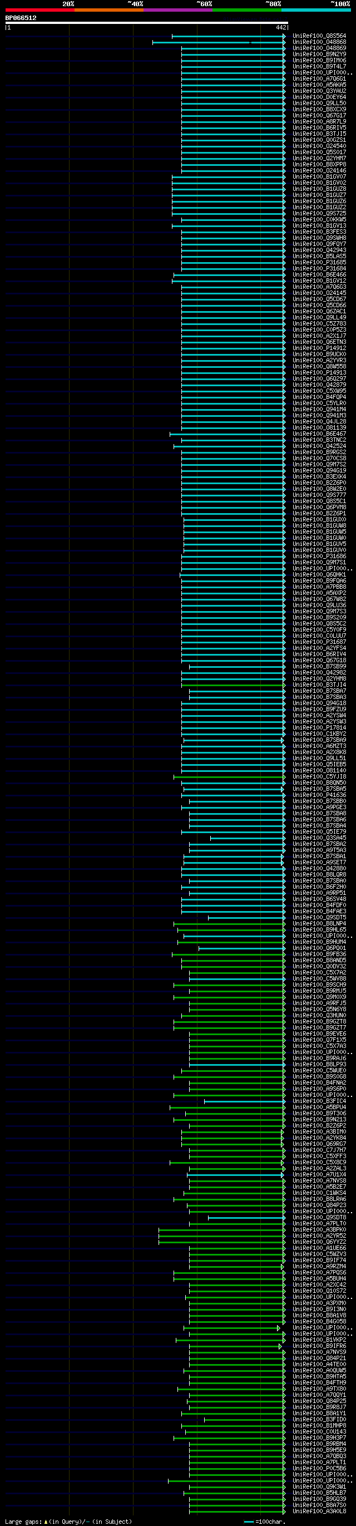Select hit UniRef100_B8XPP8
The width and height of the screenshot is (356, 1526).
[319, 165]
